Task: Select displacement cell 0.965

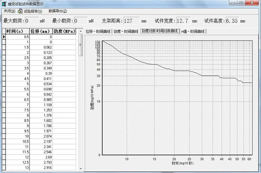Action: 41,100
